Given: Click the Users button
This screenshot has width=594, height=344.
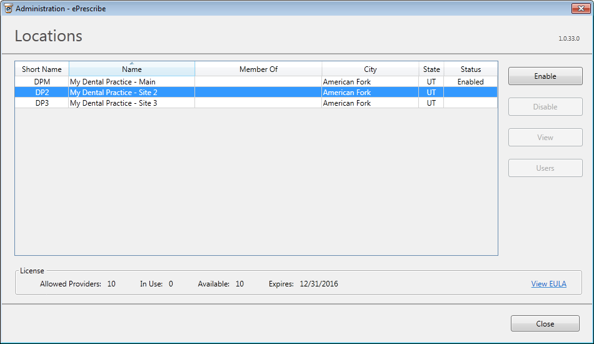Looking at the screenshot, I should tap(545, 168).
